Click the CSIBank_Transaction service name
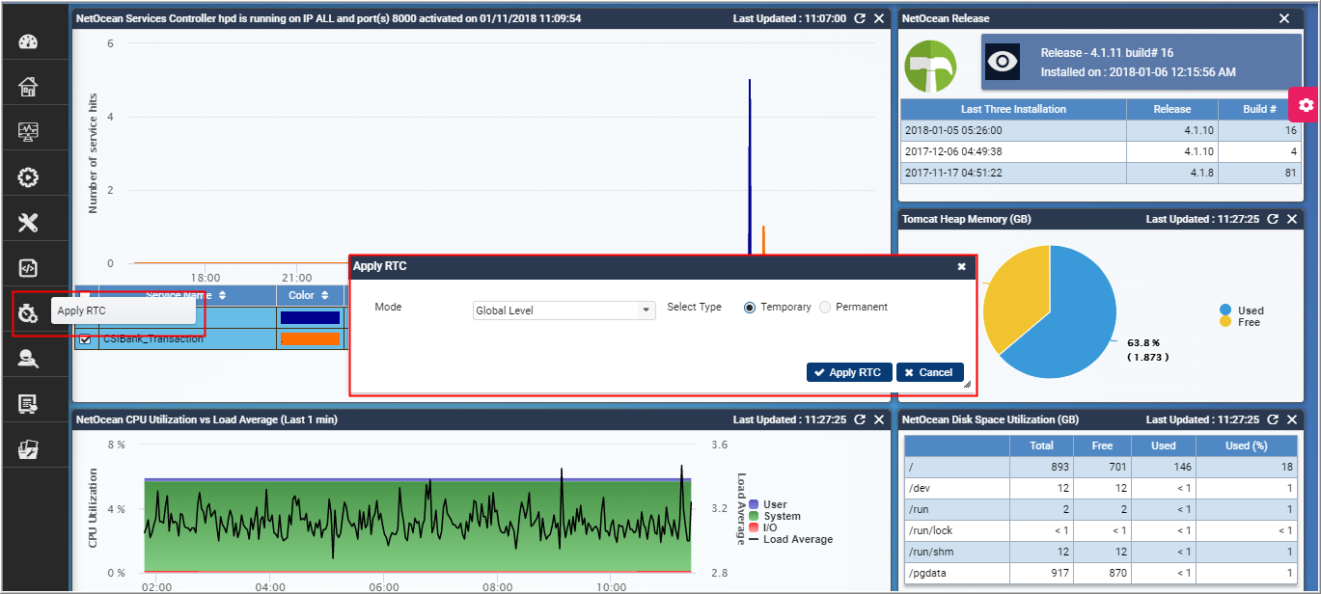 (x=153, y=339)
